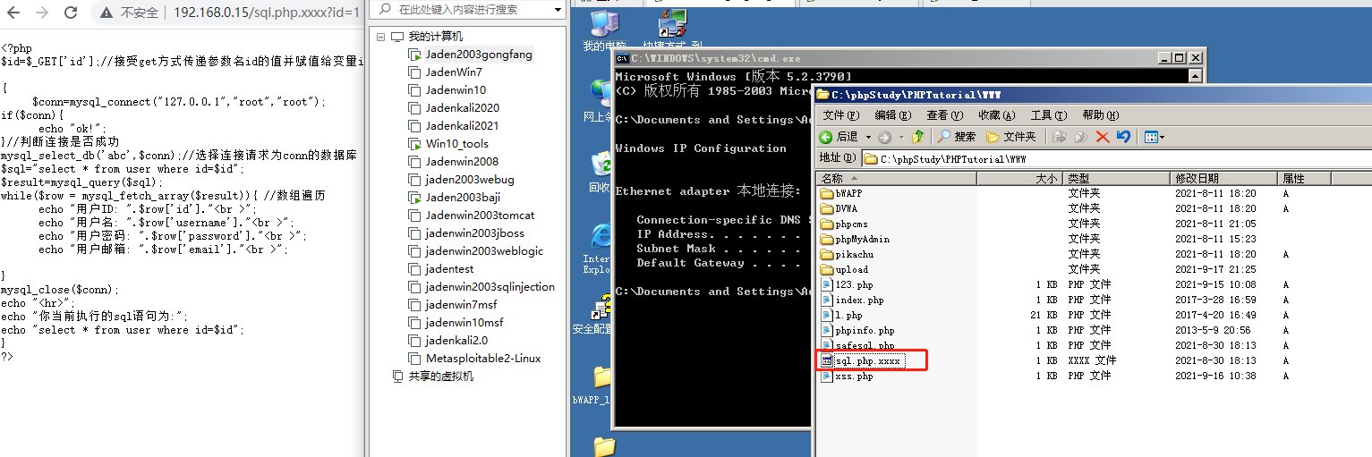Click the browser reload icon

[x=72, y=13]
